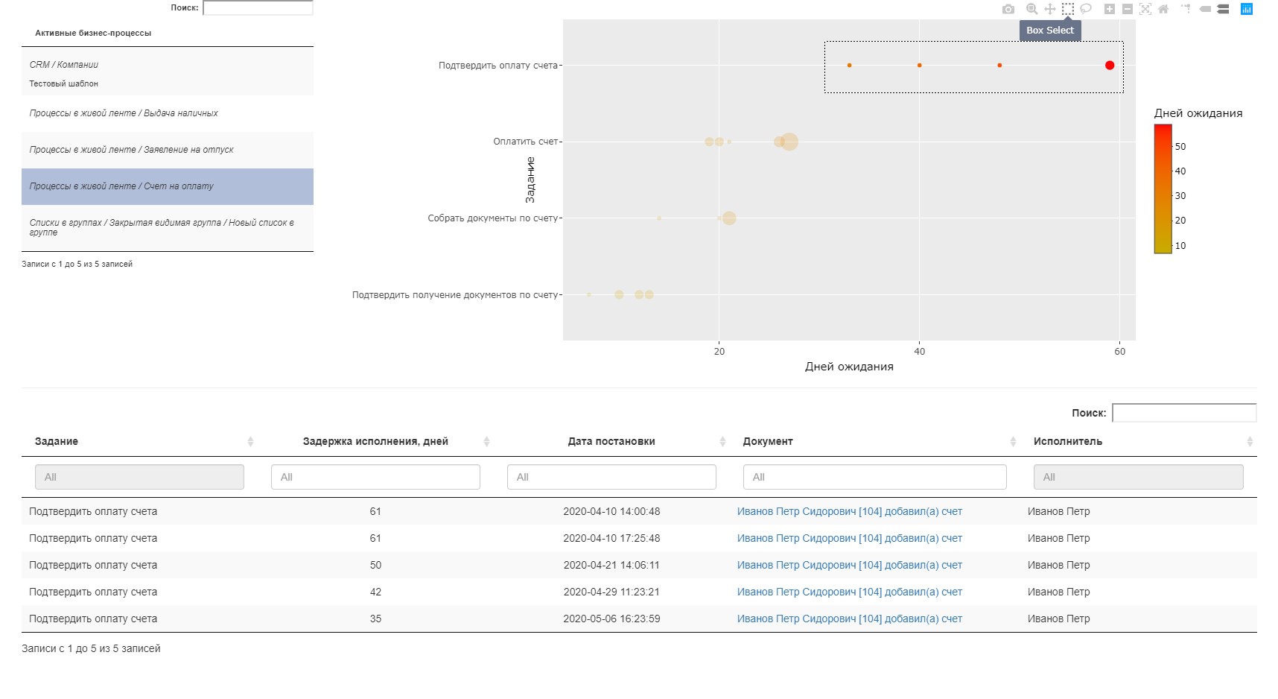Choose the Lasso Select tool

click(x=1086, y=9)
